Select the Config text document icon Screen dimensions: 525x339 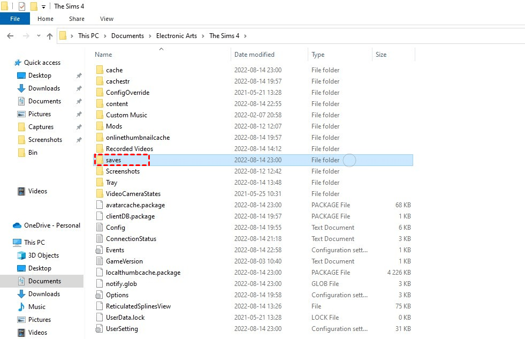(x=100, y=228)
